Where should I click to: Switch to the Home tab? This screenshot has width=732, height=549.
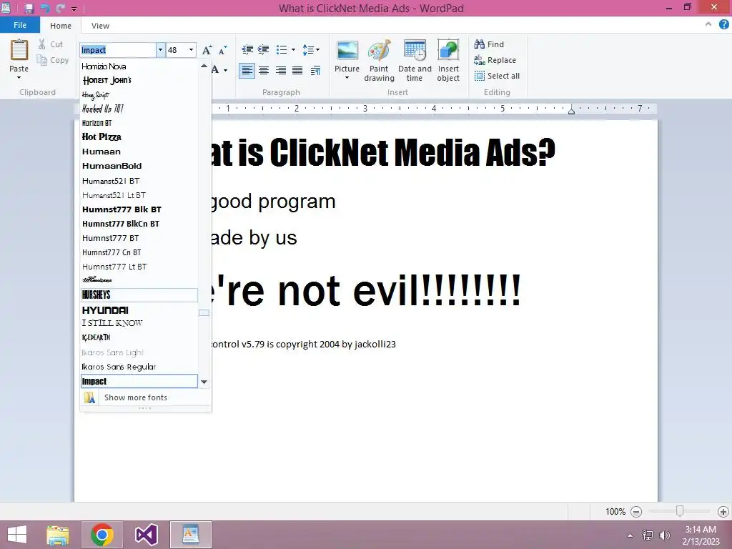(x=61, y=26)
